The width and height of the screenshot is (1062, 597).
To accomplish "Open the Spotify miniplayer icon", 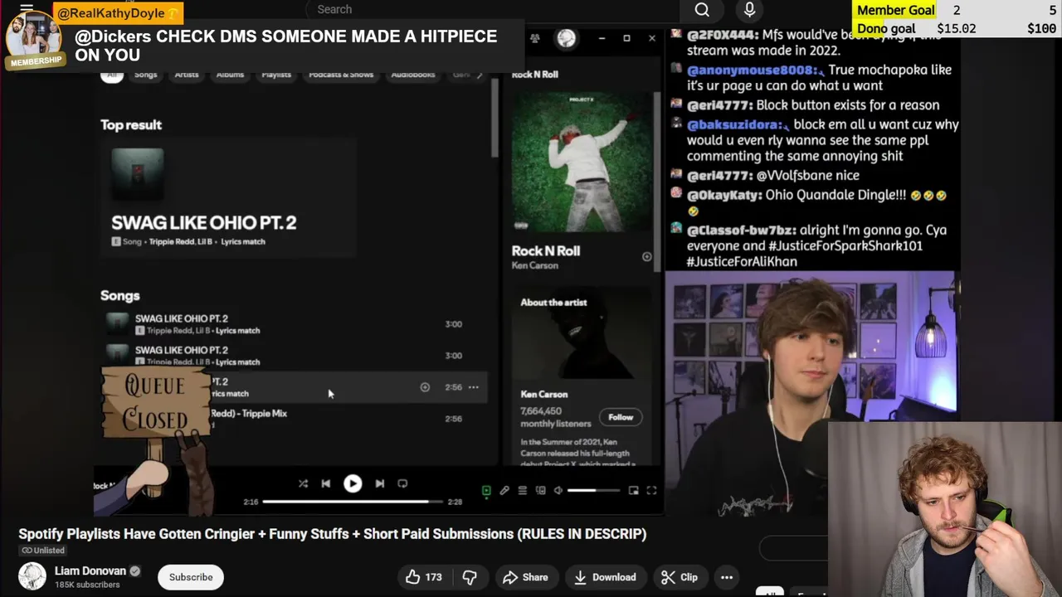I will (x=633, y=491).
